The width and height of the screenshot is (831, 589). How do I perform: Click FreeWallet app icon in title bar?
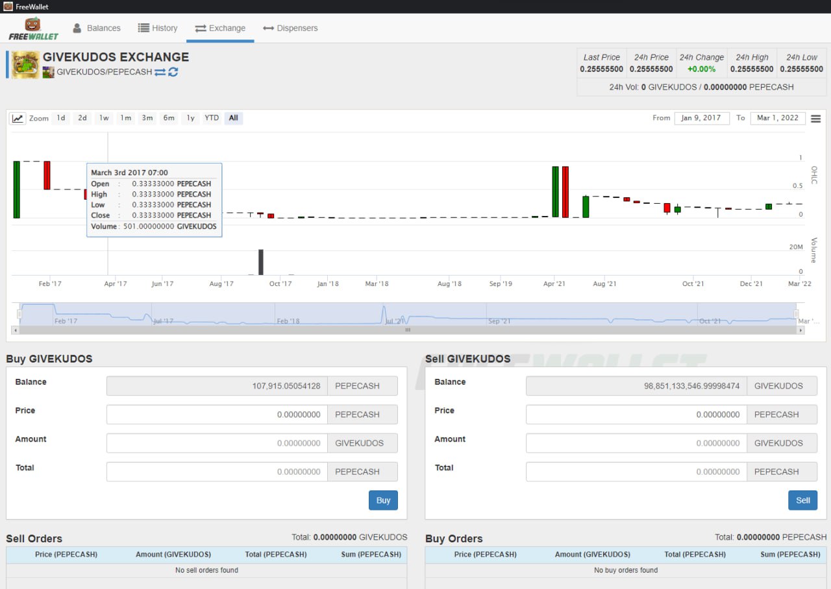coord(7,6)
